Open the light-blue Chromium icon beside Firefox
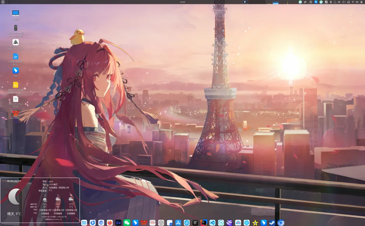The height and width of the screenshot is (226, 365). tap(101, 223)
